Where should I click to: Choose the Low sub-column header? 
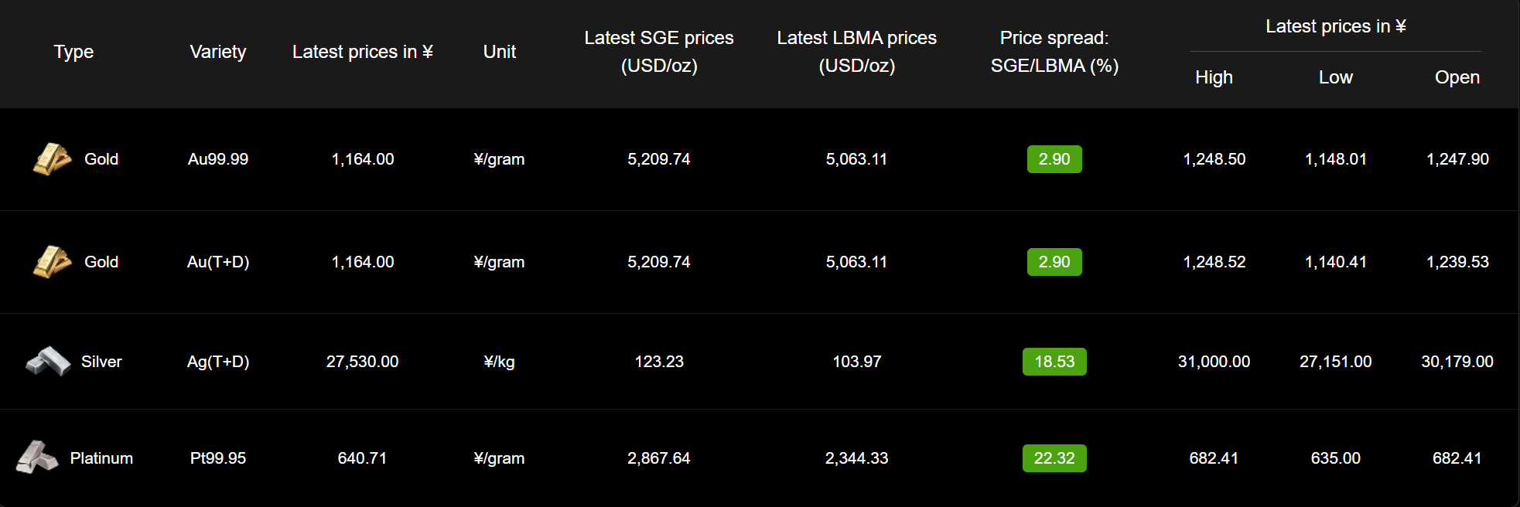tap(1336, 77)
